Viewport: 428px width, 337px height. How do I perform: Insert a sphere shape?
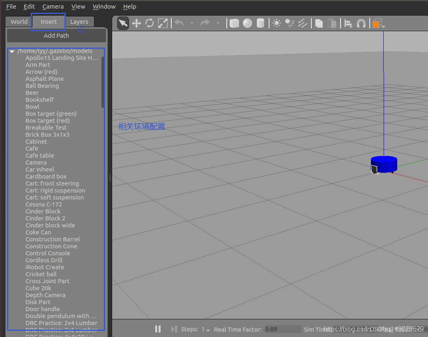point(247,23)
